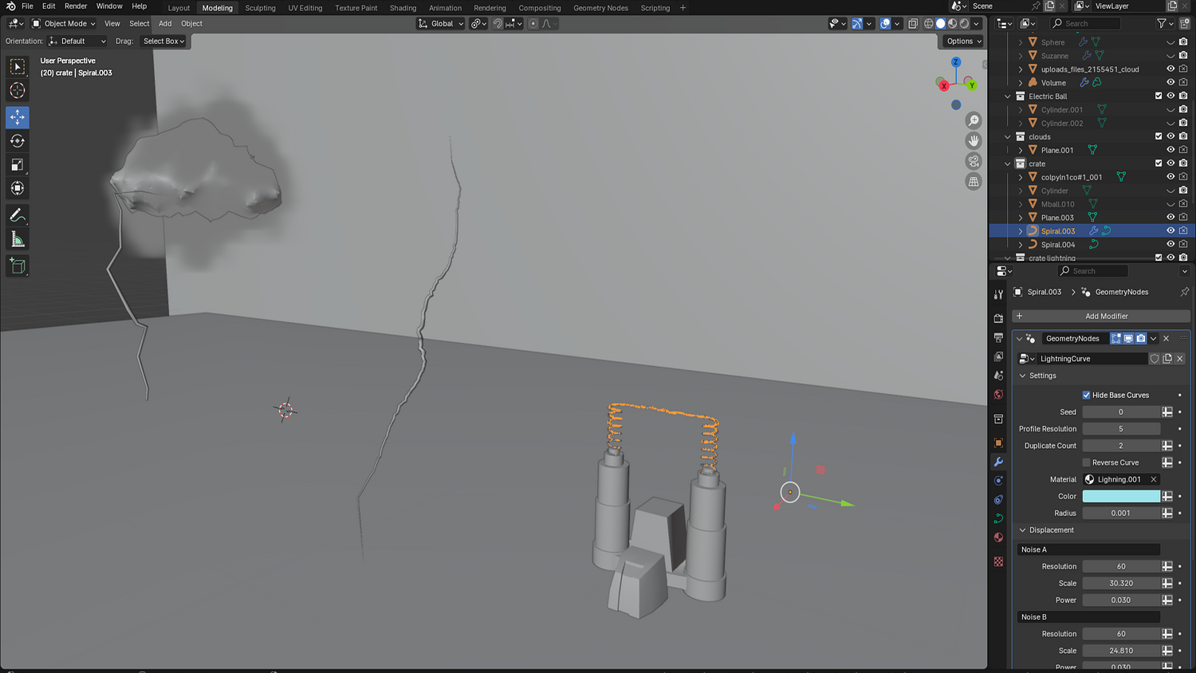Click the viewport zoom magnifier gizmo

[x=974, y=120]
